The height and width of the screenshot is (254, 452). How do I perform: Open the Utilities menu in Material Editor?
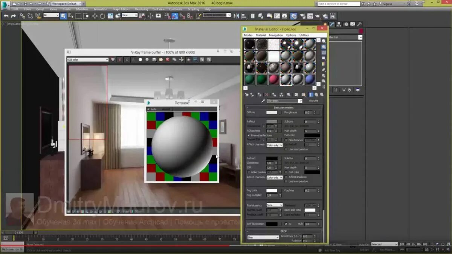coord(304,35)
